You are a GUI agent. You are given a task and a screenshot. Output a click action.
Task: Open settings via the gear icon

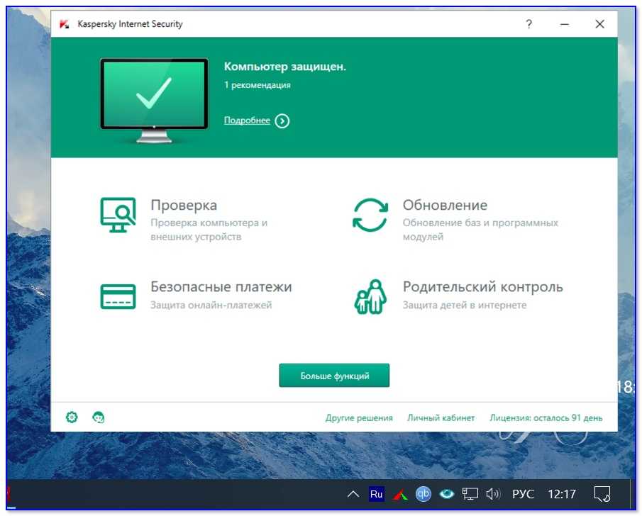click(x=72, y=417)
